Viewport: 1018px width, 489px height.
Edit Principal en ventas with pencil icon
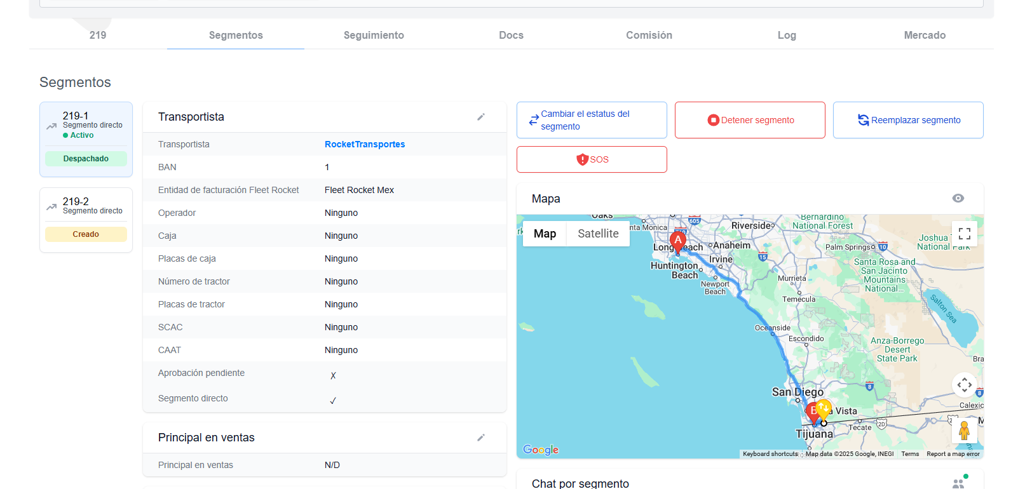click(481, 438)
